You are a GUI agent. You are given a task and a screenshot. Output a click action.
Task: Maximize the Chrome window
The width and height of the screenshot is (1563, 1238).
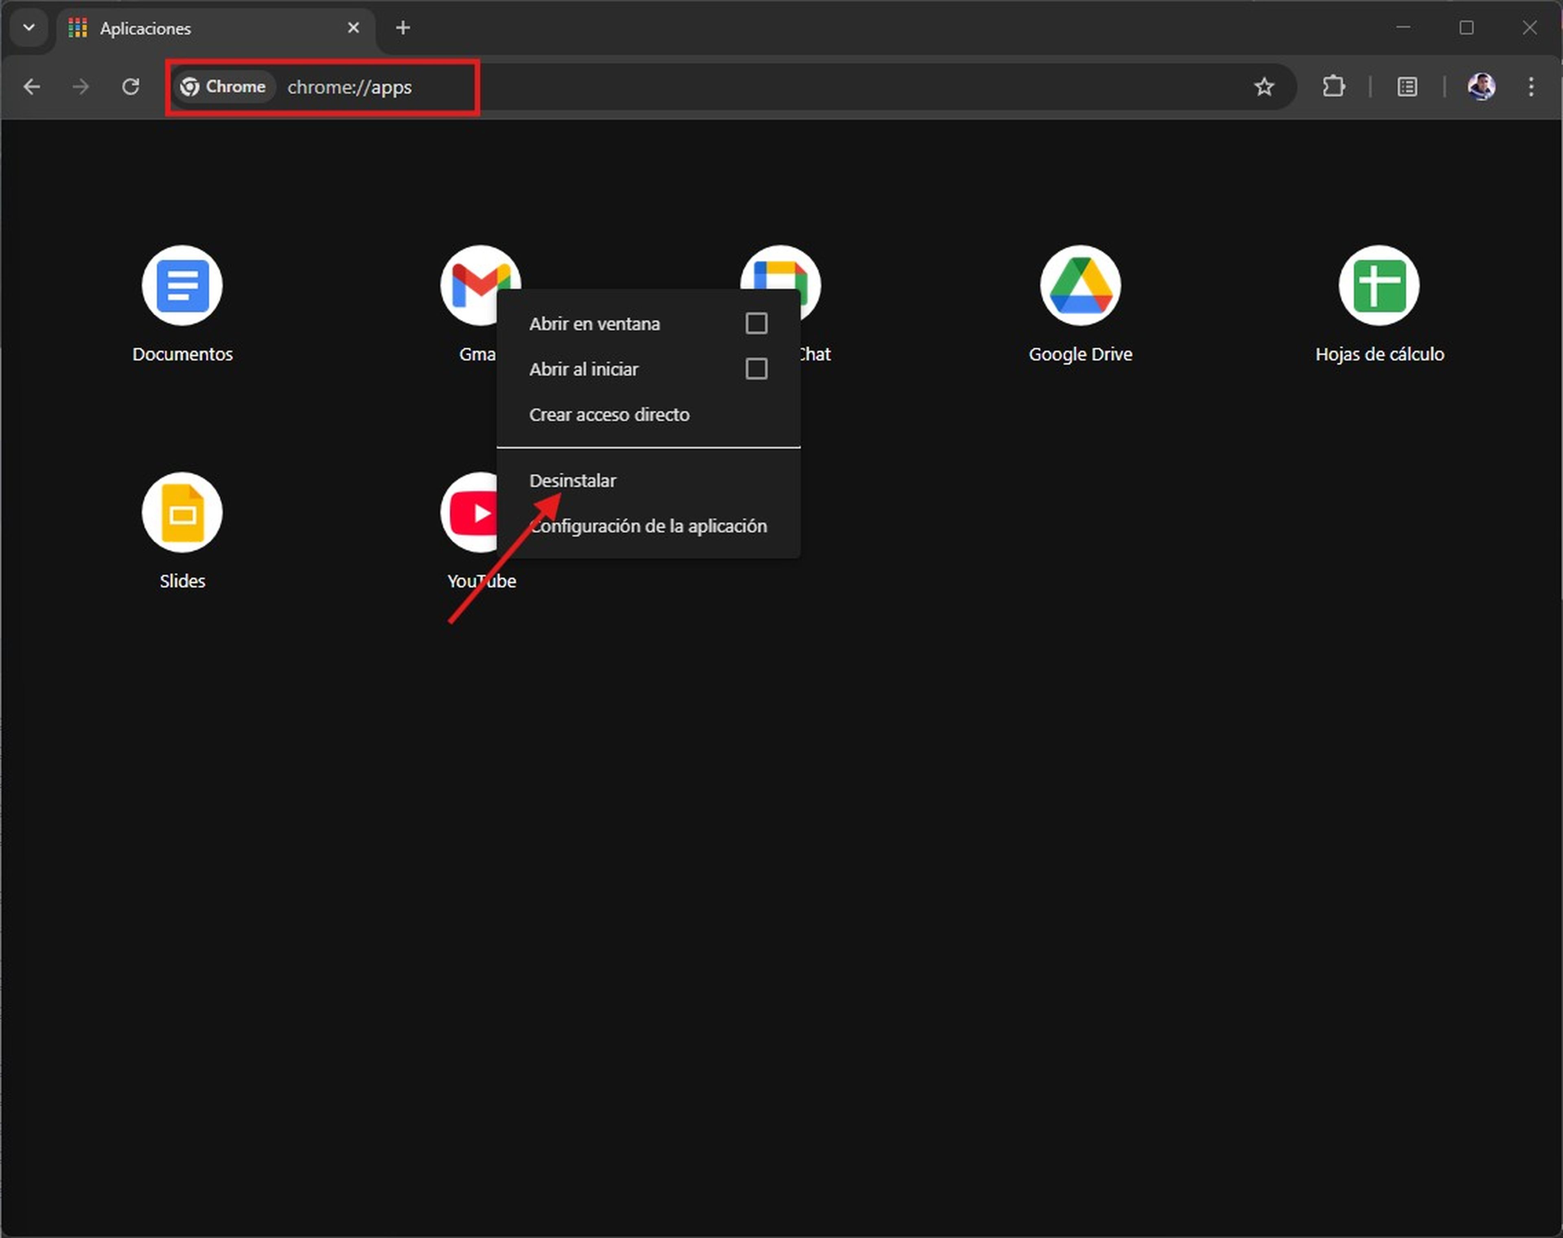[x=1466, y=28]
